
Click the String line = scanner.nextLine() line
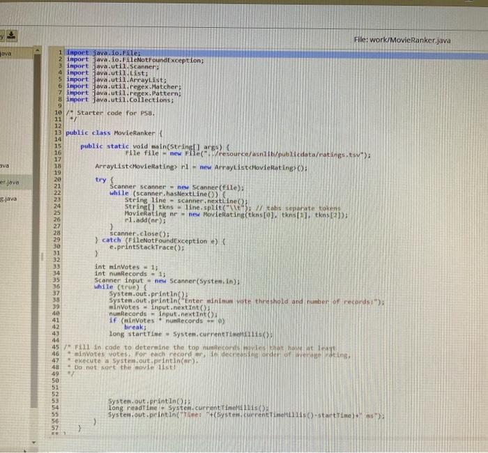point(186,201)
